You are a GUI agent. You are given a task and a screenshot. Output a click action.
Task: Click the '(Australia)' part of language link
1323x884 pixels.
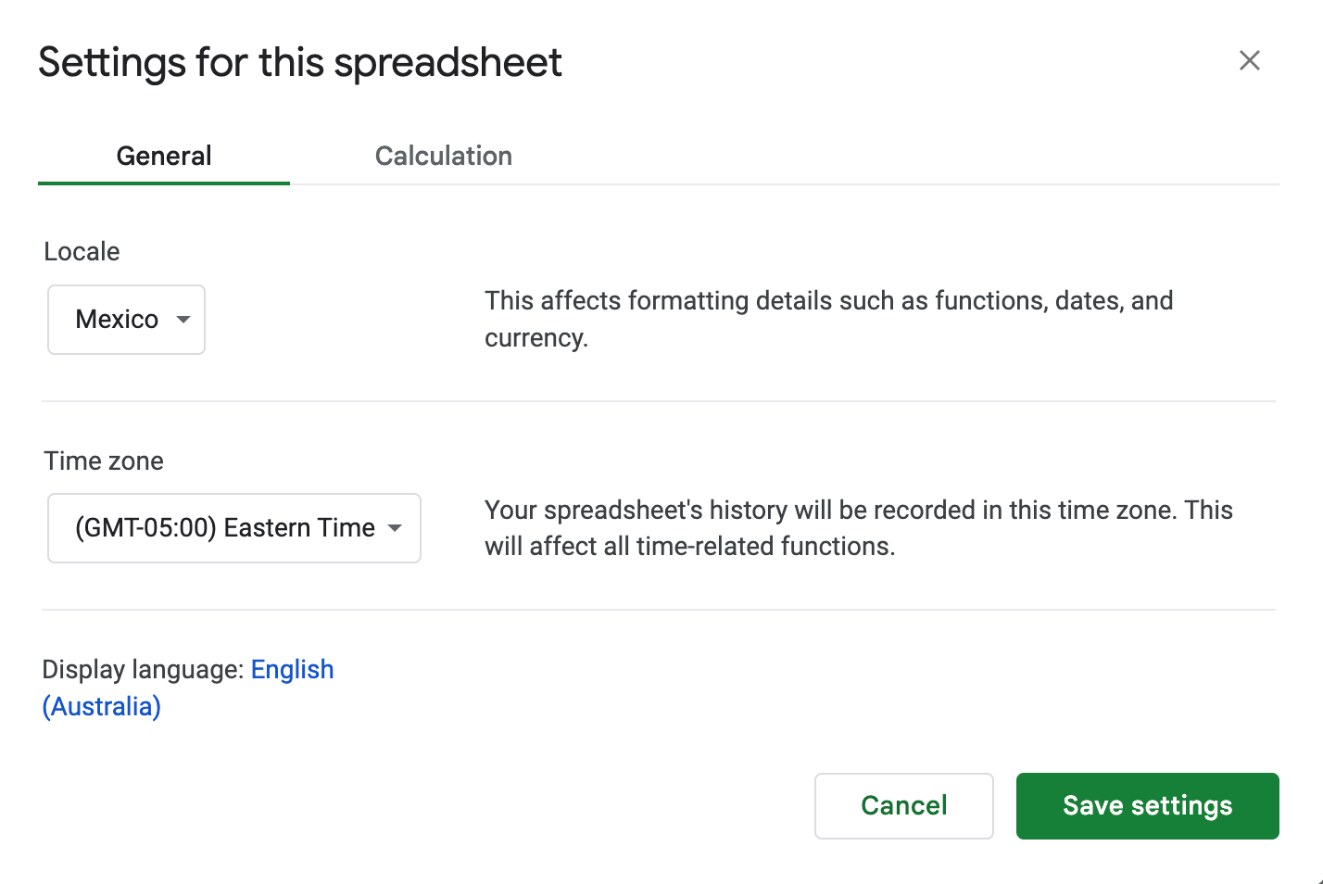coord(102,707)
